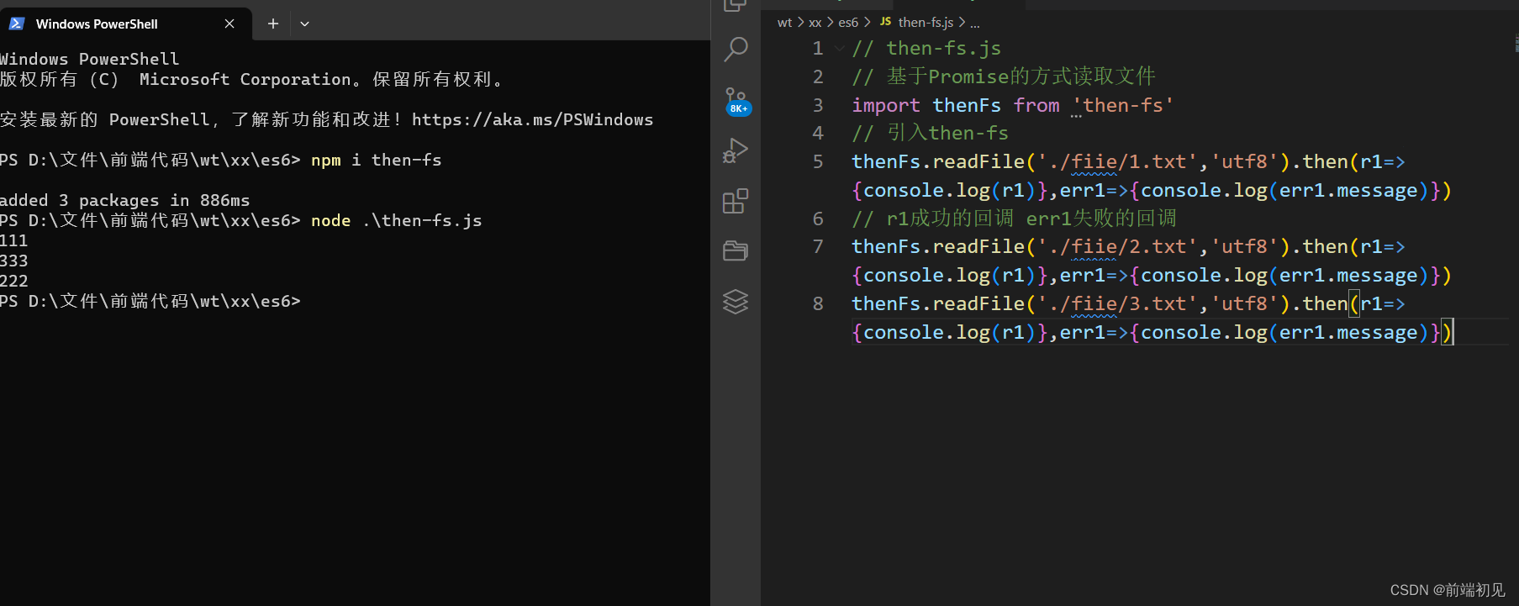This screenshot has height=606, width=1519.
Task: Collapse the code fold arrow at line 1
Action: [839, 49]
